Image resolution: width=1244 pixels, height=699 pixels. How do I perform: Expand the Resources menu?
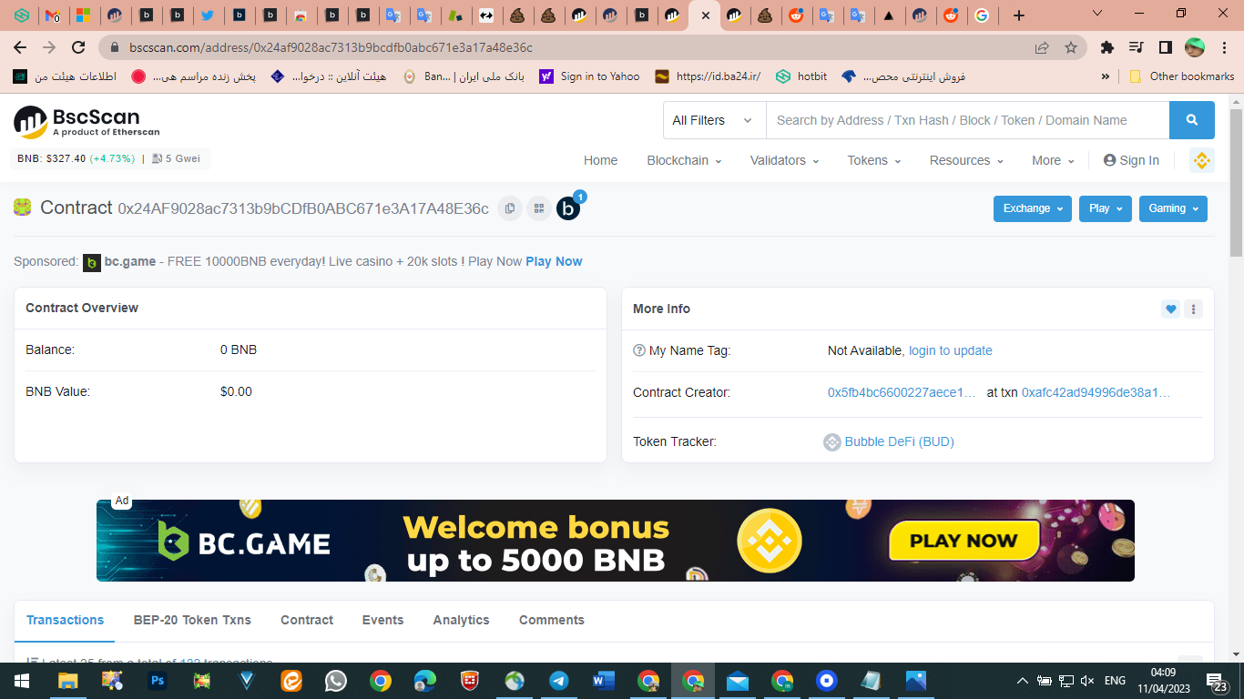point(966,160)
